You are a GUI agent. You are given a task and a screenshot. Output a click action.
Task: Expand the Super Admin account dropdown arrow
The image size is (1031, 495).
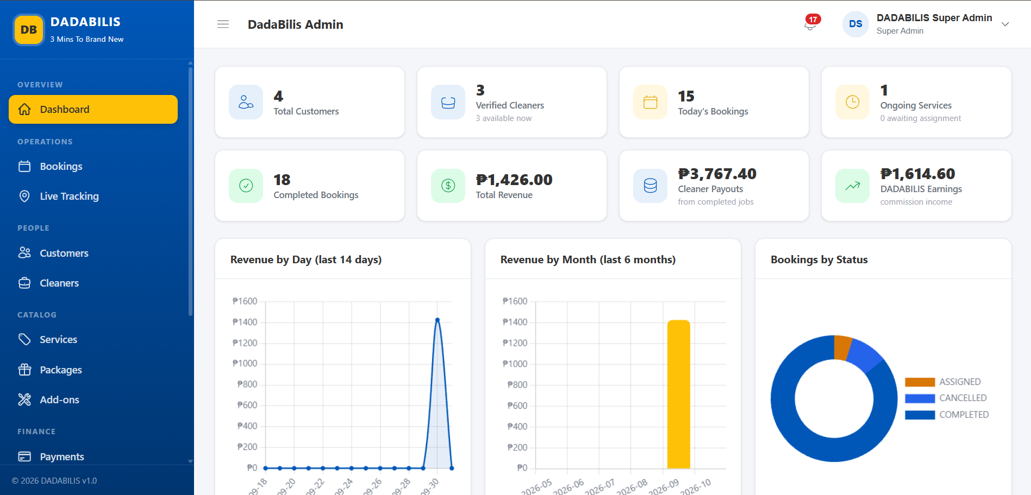click(1005, 24)
